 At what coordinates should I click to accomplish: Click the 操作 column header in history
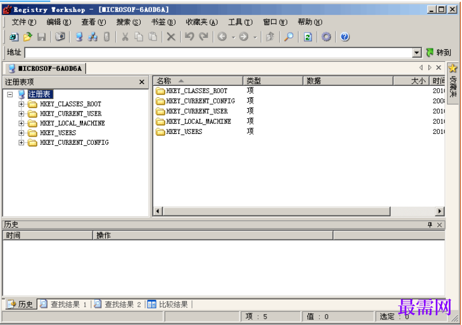pos(213,235)
